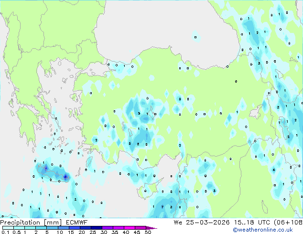The width and height of the screenshot is (303, 234).
Task: Select the 25–30 mm dark blue swatch
Action: tap(97, 228)
